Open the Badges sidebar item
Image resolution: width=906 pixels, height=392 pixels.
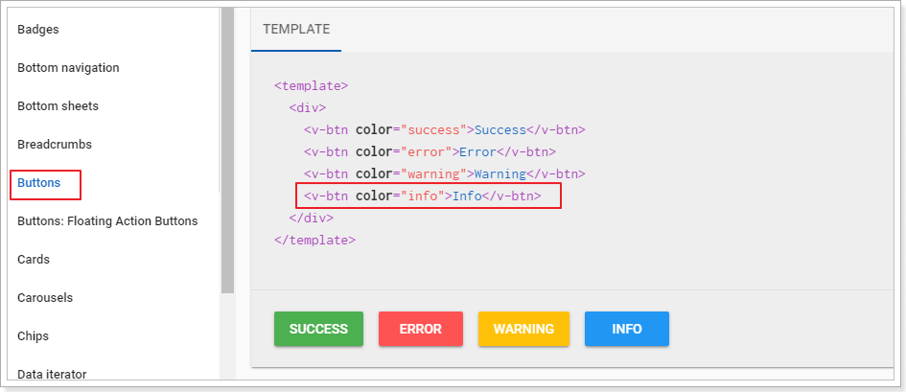38,30
